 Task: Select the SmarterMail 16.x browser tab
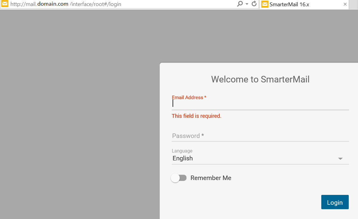coord(304,4)
